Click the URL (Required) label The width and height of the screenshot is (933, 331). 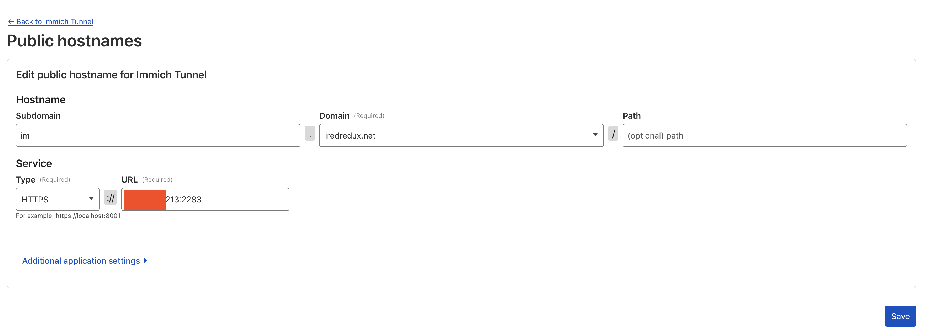point(129,180)
